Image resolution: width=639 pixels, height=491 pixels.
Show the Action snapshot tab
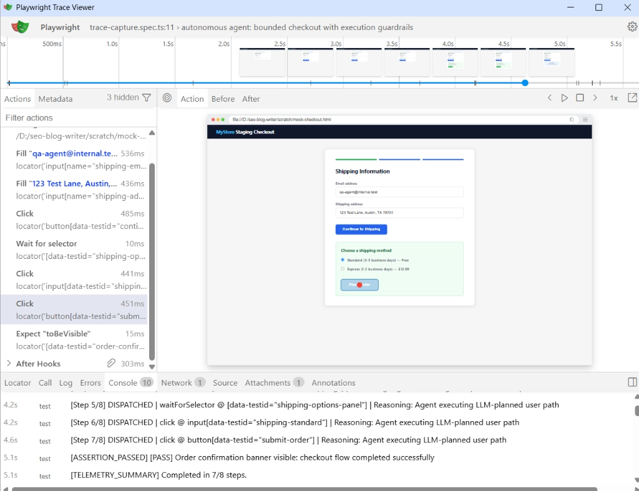tap(192, 99)
